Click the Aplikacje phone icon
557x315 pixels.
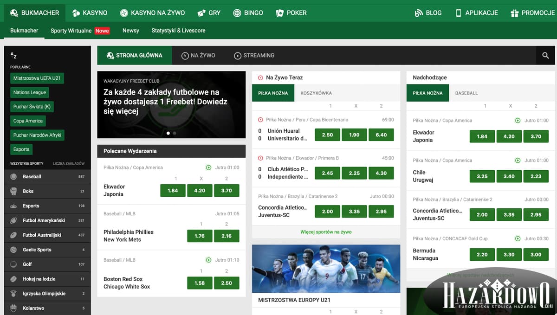coord(459,13)
